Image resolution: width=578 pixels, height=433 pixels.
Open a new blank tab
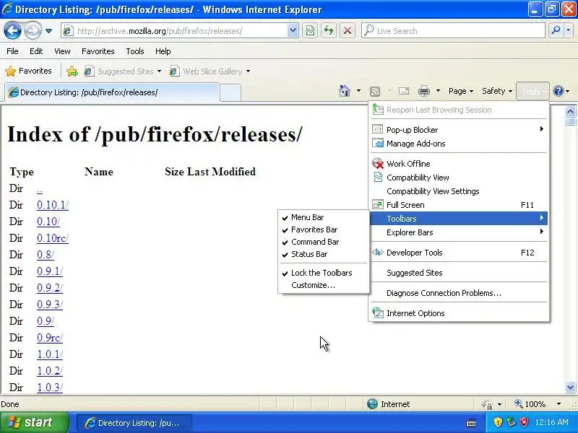pos(230,92)
